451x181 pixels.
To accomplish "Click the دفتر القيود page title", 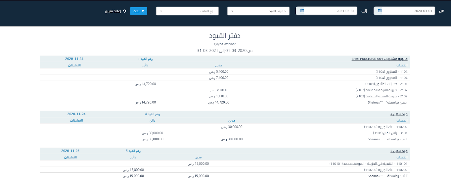I will [x=225, y=36].
